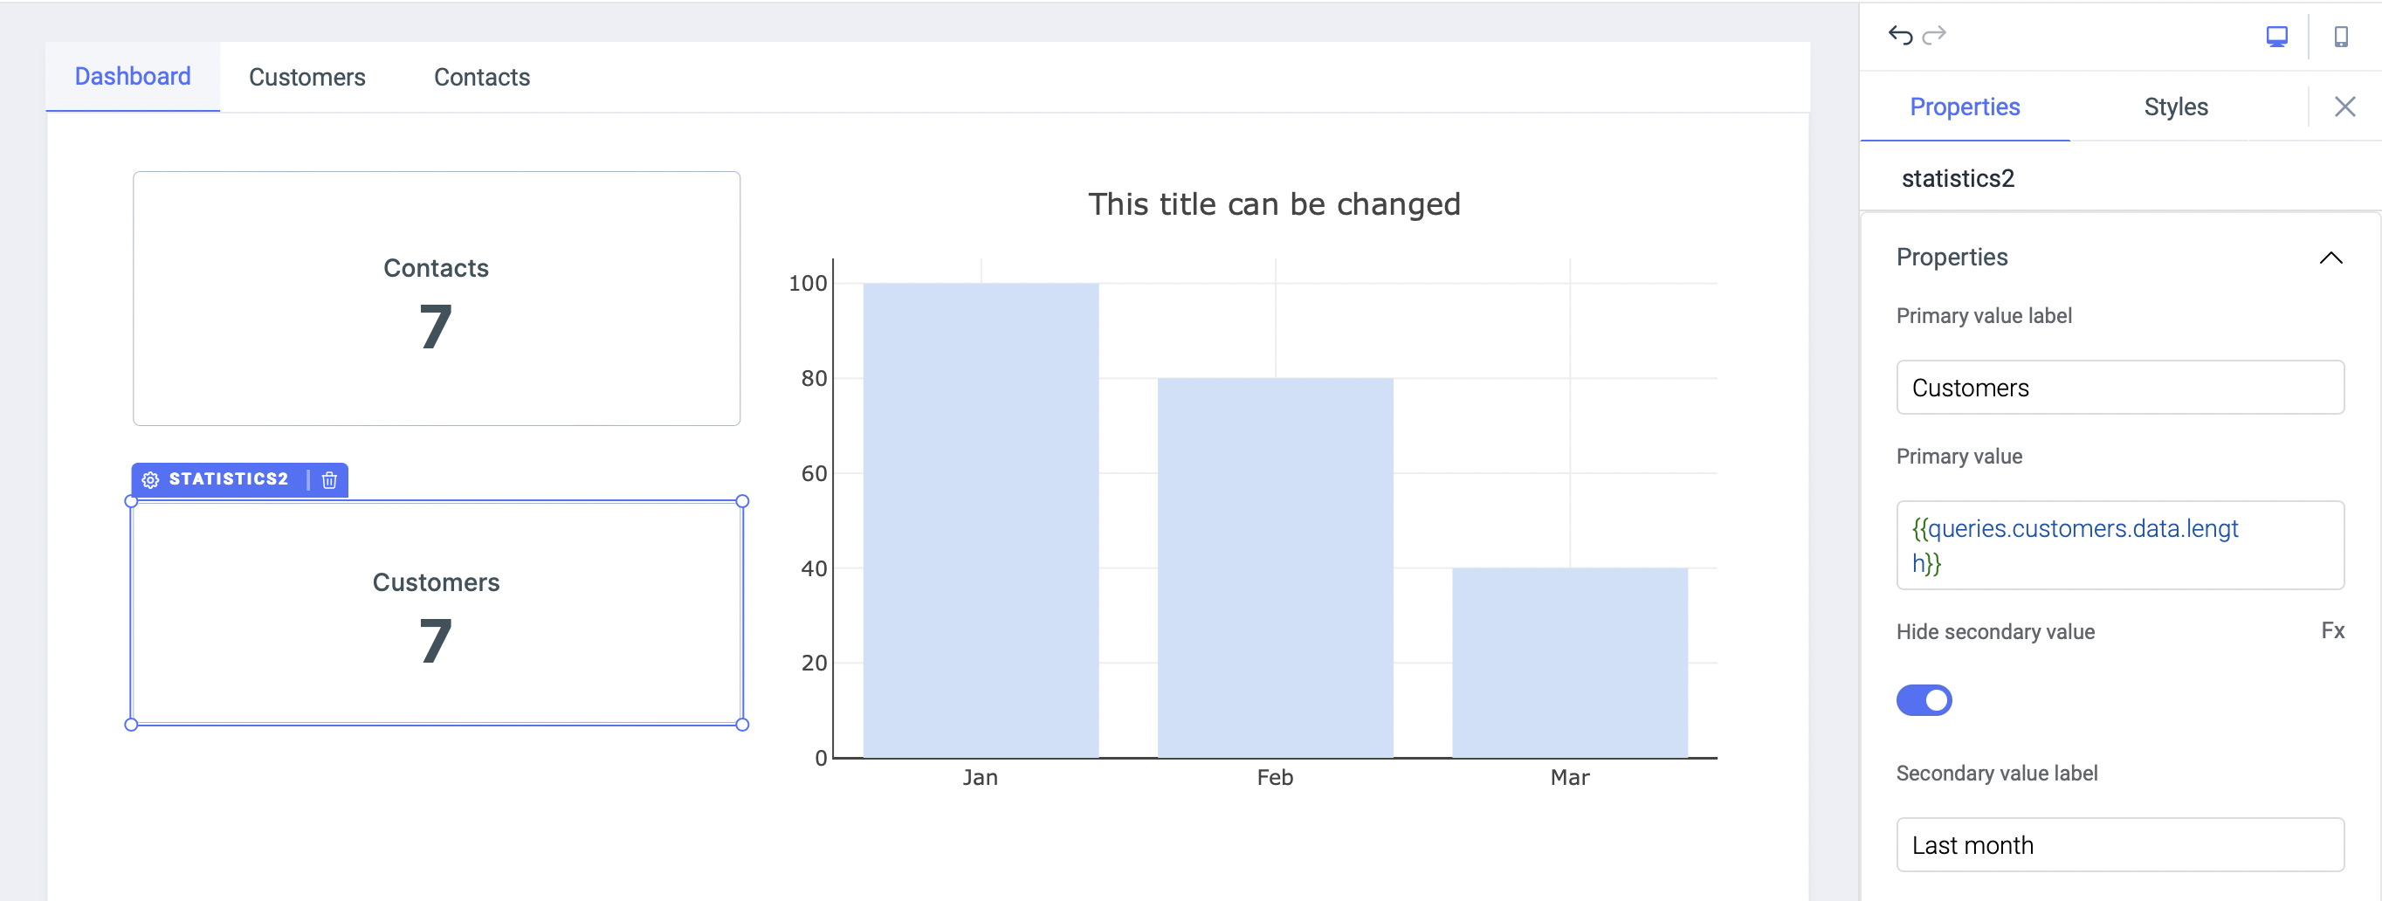Delete statistics2 widget using the trash icon
Viewport: 2382px width, 901px height.
pyautogui.click(x=328, y=479)
